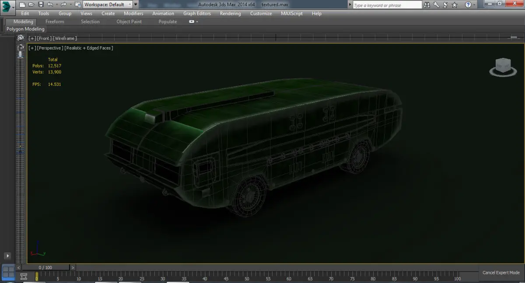Viewport: 525px width, 283px height.
Task: Expand the search field arrow
Action: tap(350, 5)
